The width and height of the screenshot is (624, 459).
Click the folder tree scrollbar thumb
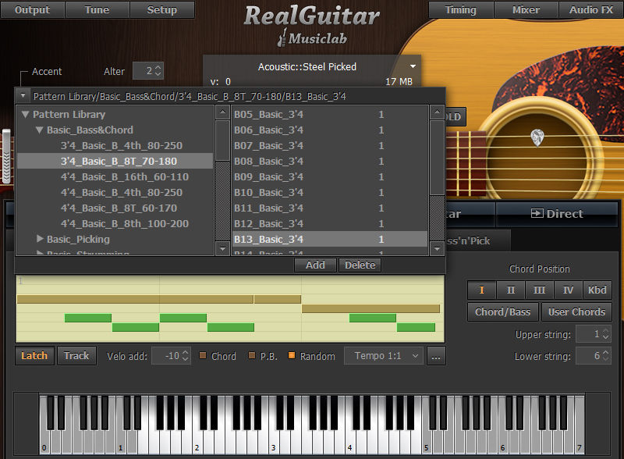pyautogui.click(x=222, y=141)
